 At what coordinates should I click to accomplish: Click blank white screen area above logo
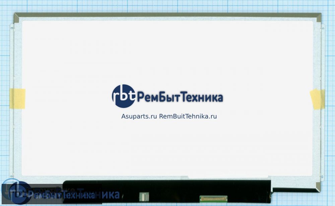[x=167, y=54]
